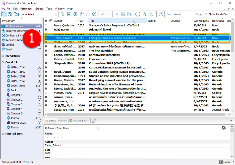The image size is (235, 165).
Task: Collapse the Covid-19 group set
Action: [x=3, y=62]
